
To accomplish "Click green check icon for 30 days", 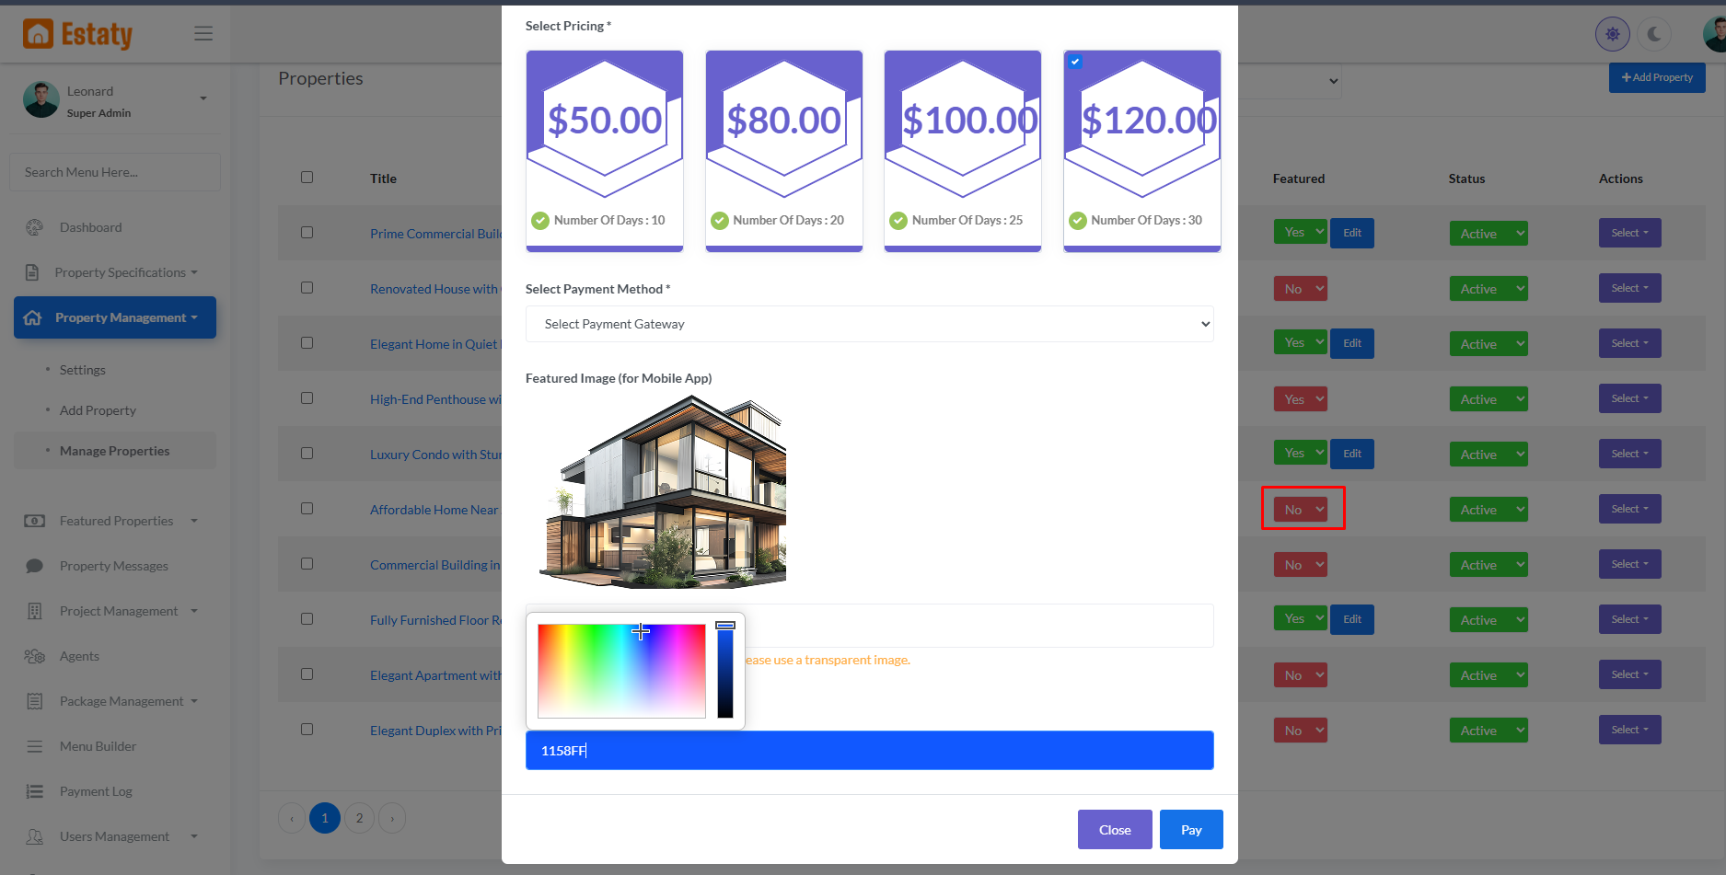I will tap(1078, 221).
